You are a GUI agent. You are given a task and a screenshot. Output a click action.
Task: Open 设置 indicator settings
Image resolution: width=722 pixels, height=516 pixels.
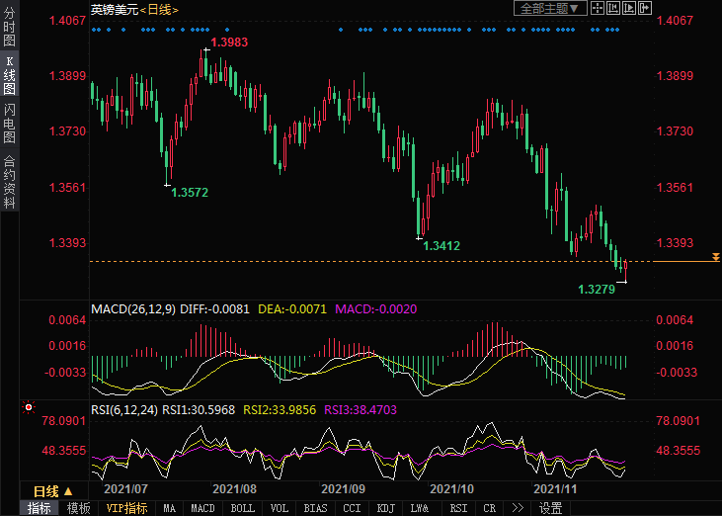click(550, 508)
